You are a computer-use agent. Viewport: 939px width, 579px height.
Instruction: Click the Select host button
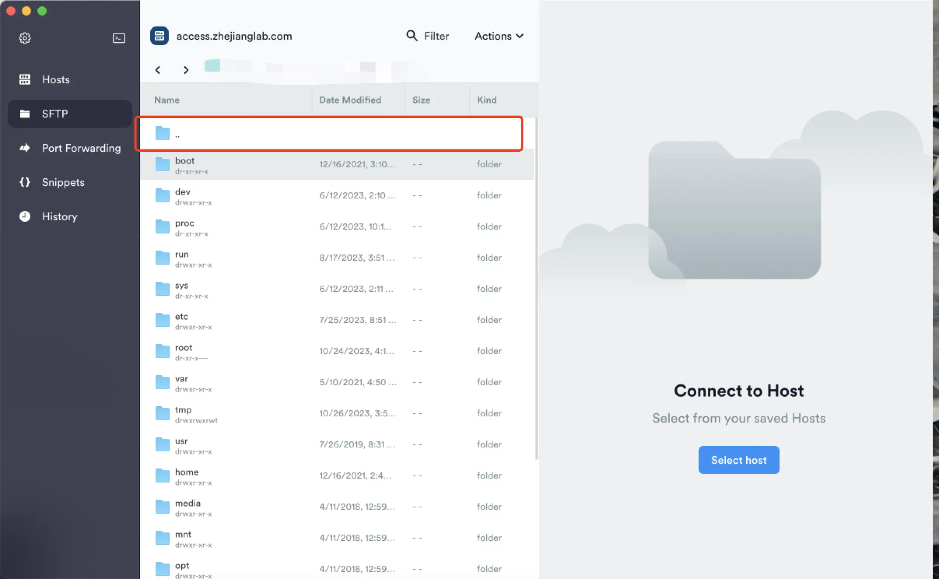(x=739, y=460)
